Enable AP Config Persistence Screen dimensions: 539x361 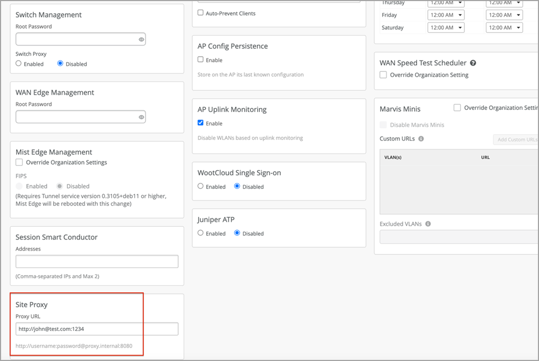click(x=201, y=60)
